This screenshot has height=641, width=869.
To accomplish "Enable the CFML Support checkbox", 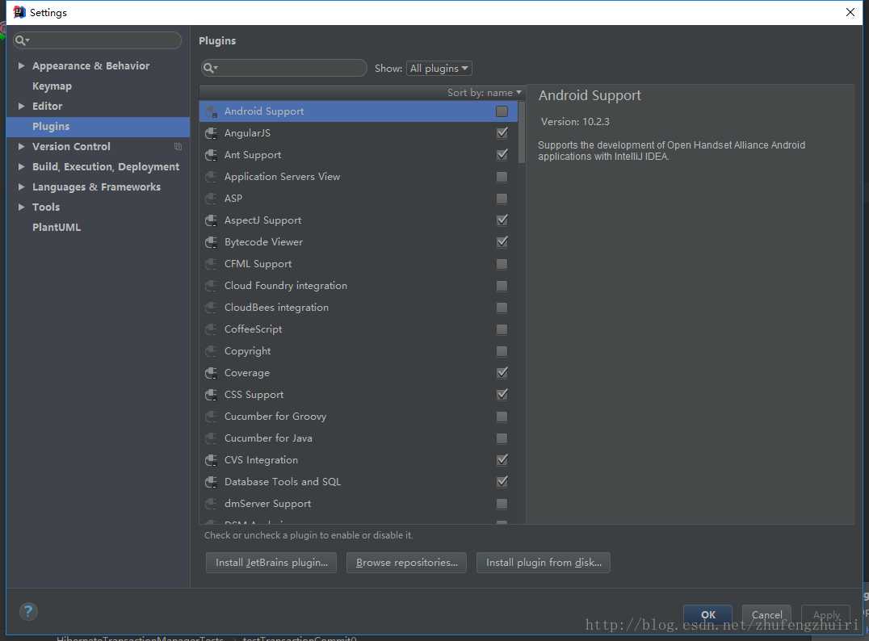I will point(502,264).
